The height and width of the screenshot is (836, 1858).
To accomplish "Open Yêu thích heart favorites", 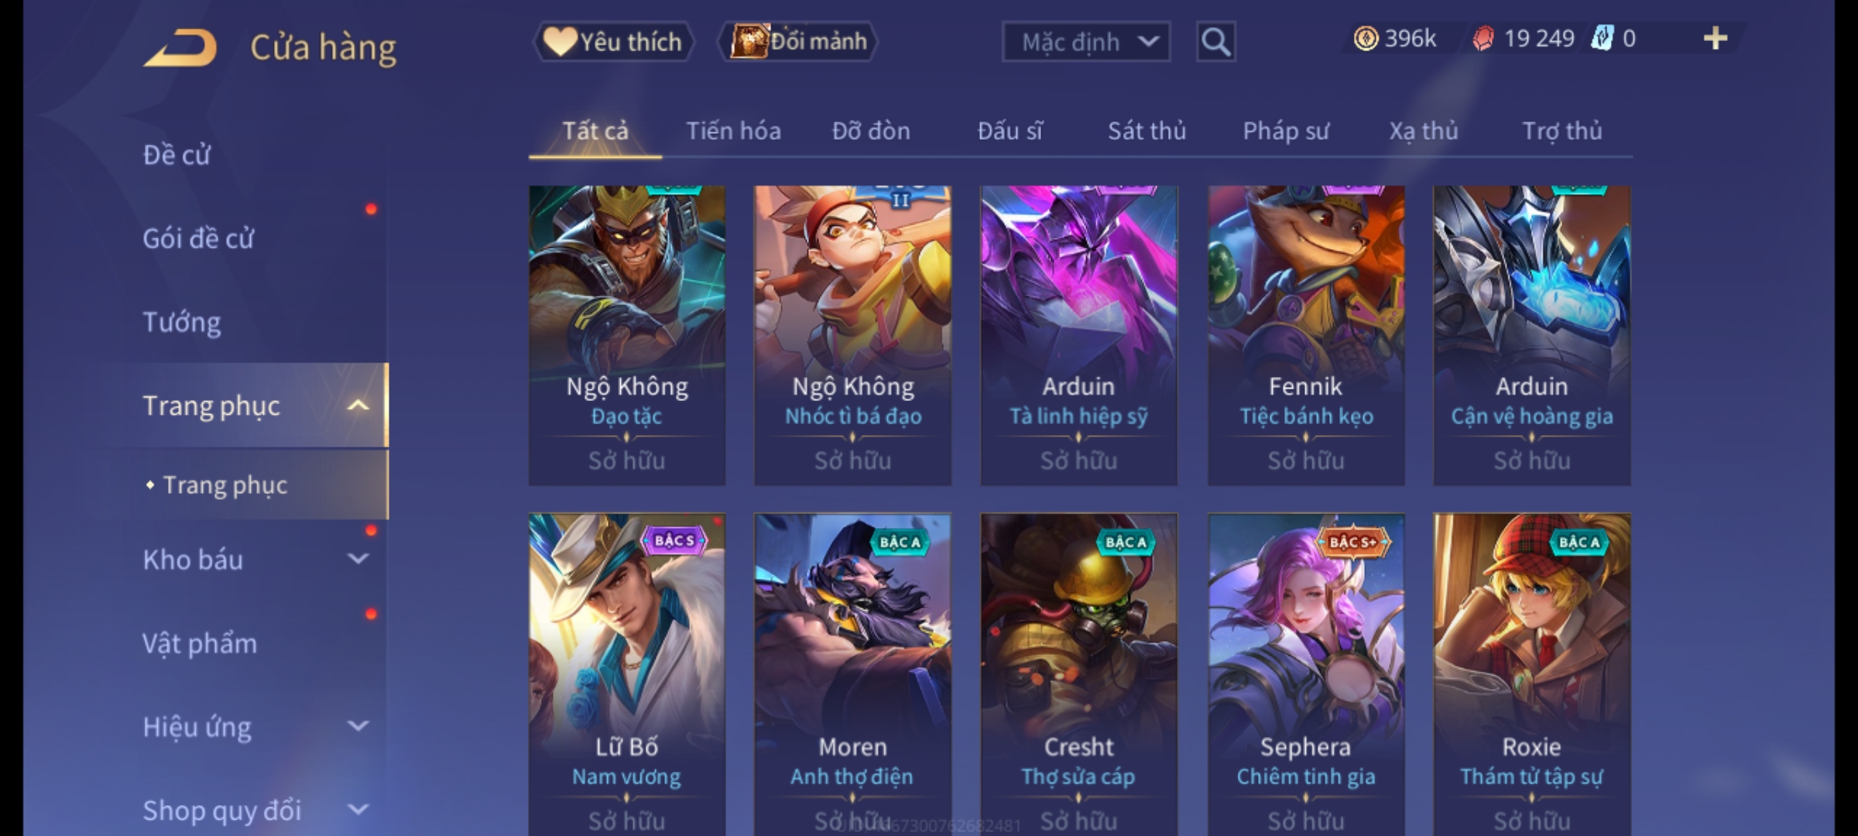I will (x=613, y=42).
